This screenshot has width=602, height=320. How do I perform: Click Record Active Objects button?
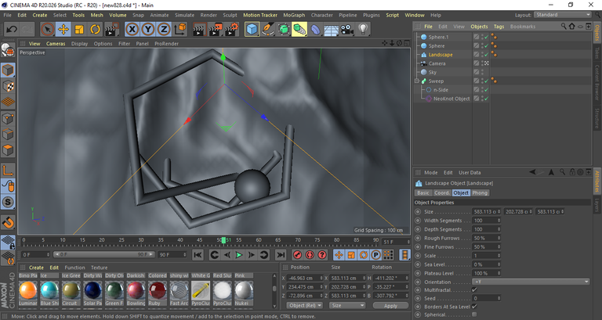pos(297,254)
